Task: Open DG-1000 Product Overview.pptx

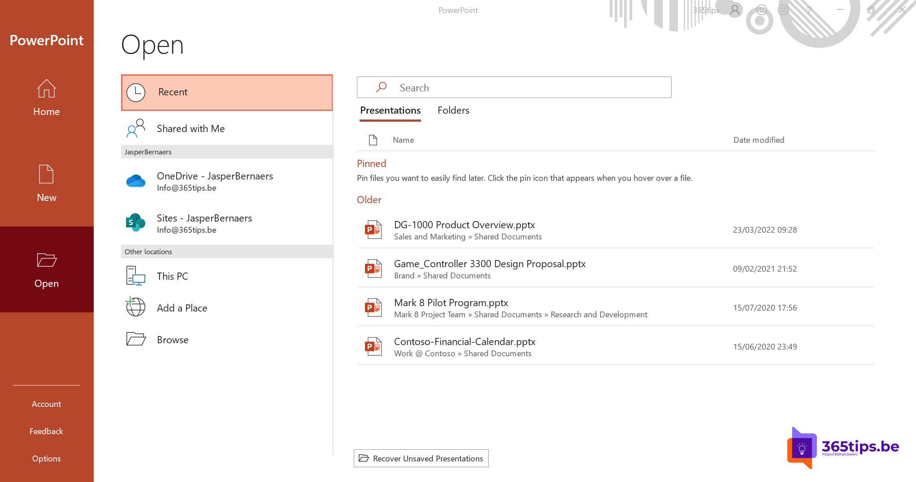Action: [464, 225]
